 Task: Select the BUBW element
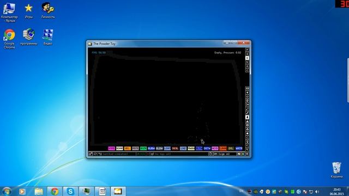152,148
